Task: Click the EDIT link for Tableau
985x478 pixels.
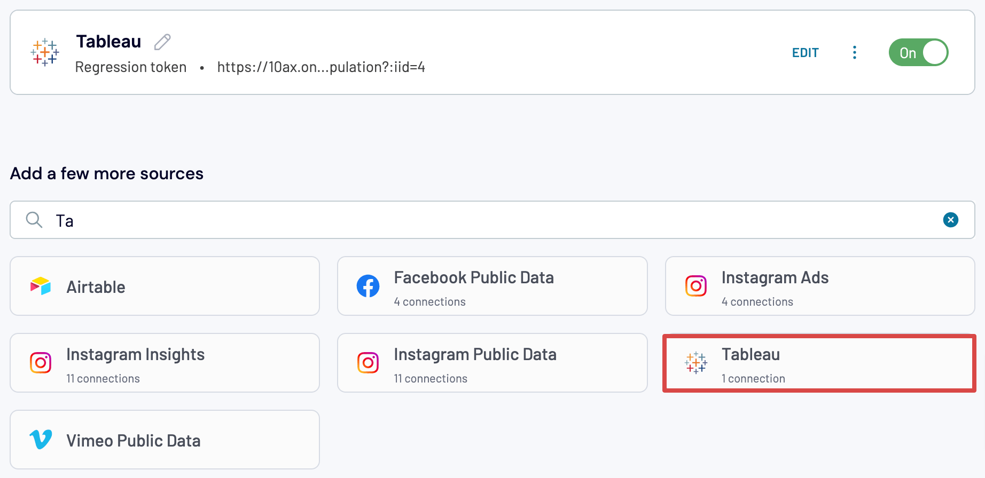Action: coord(805,53)
